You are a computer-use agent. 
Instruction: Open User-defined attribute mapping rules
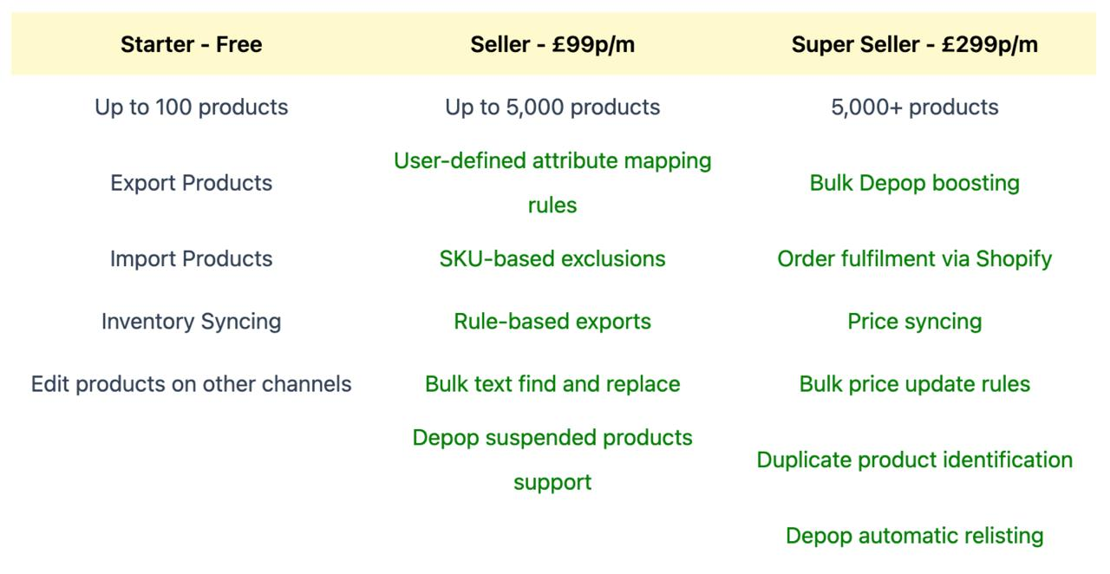[552, 161]
